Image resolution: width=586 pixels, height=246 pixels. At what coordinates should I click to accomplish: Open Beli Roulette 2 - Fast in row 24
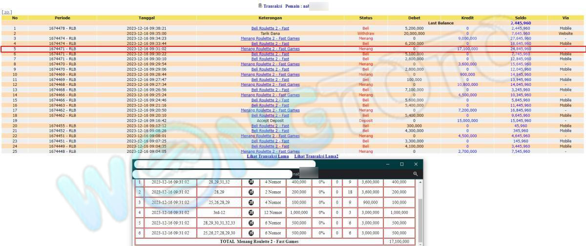coord(270,146)
